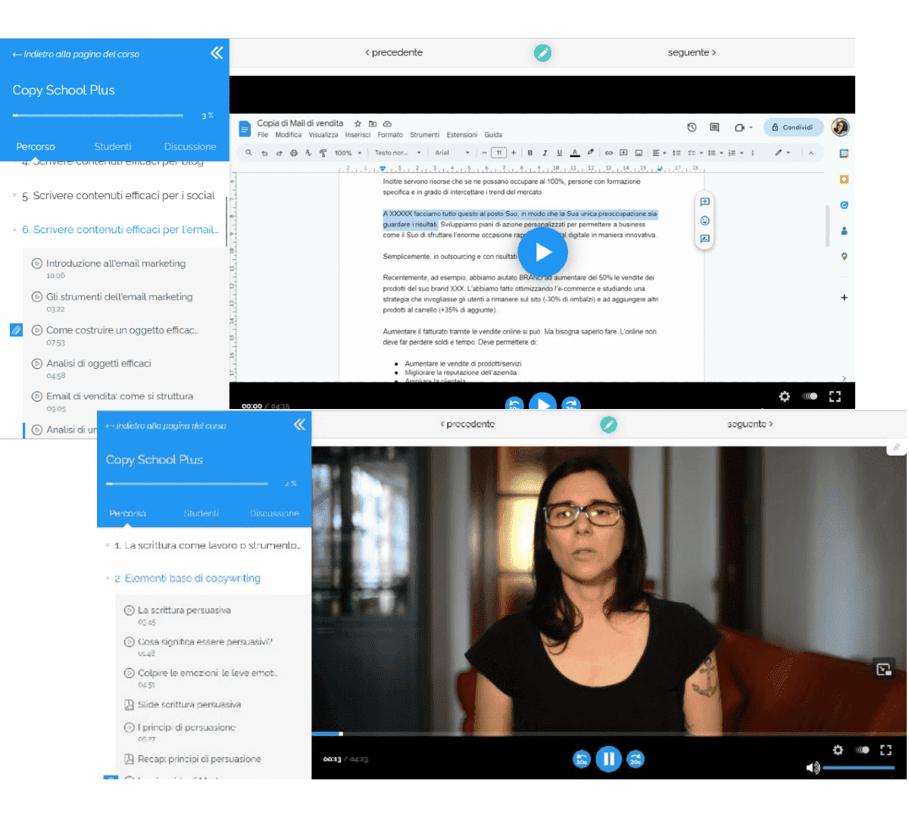This screenshot has width=909, height=818.
Task: Click the green pencil icon in lower window
Action: tap(608, 425)
